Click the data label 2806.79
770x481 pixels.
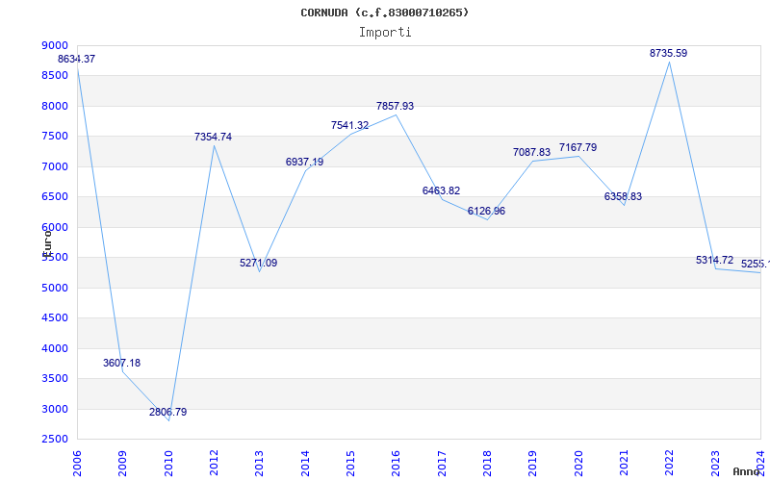pyautogui.click(x=167, y=413)
